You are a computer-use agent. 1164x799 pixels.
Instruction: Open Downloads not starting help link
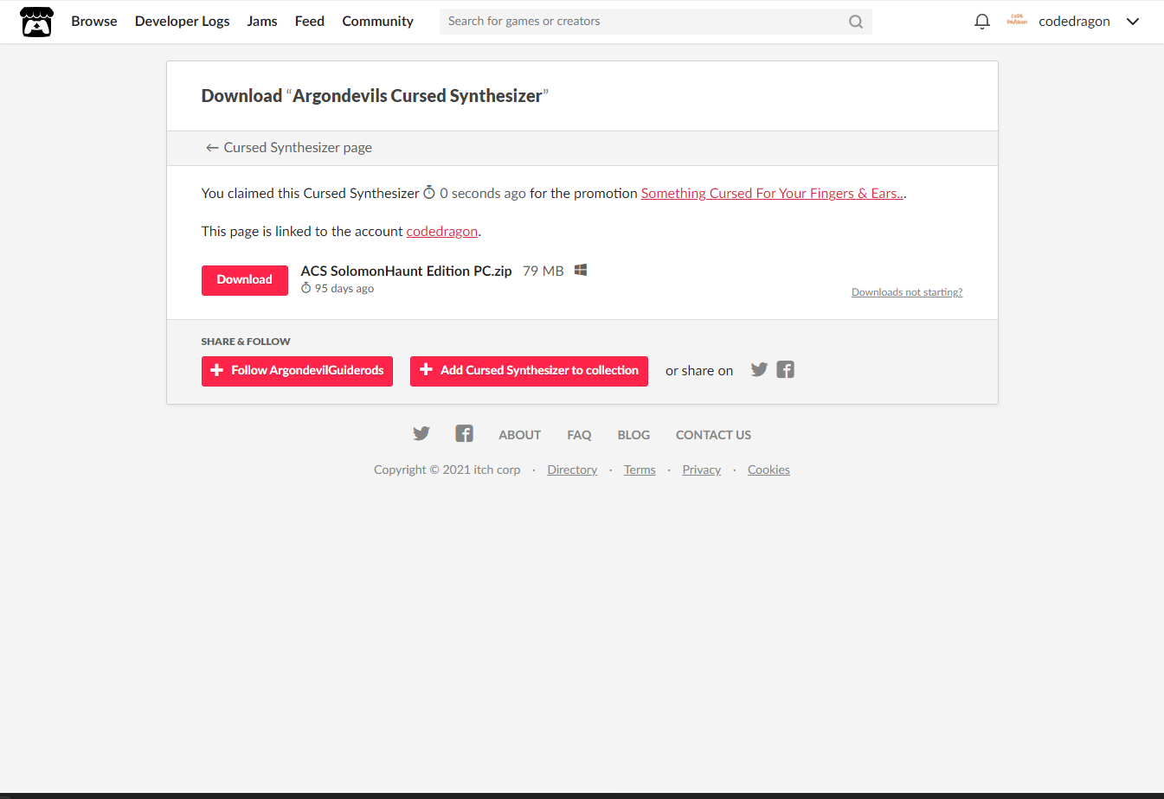(x=907, y=292)
